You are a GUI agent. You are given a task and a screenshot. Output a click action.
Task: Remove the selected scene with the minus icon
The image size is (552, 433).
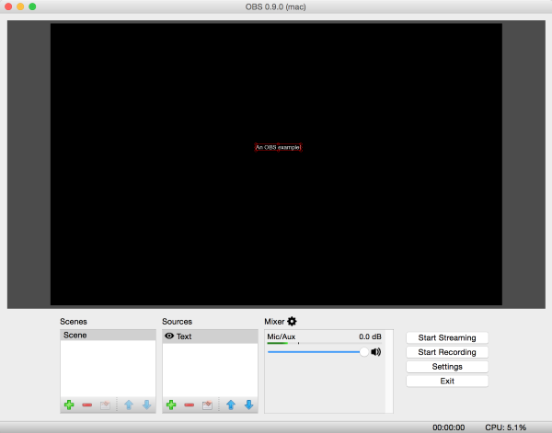[x=86, y=405]
